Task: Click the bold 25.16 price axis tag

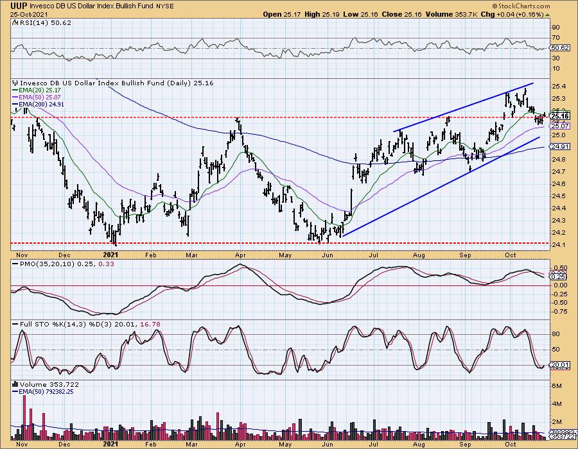Action: point(559,116)
